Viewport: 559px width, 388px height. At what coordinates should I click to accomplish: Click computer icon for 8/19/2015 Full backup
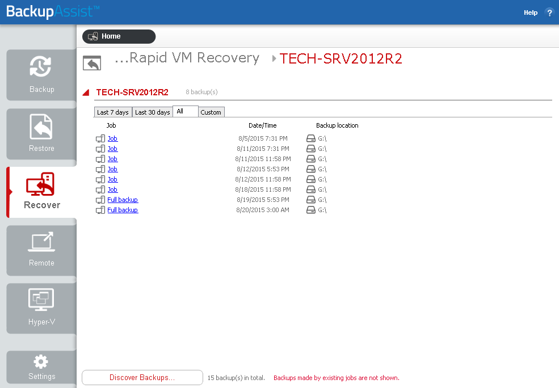click(100, 200)
